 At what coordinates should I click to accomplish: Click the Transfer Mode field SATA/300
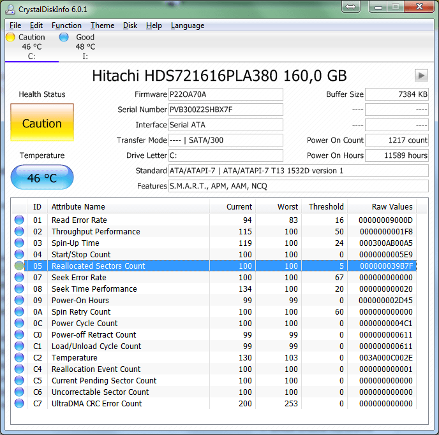coord(226,140)
